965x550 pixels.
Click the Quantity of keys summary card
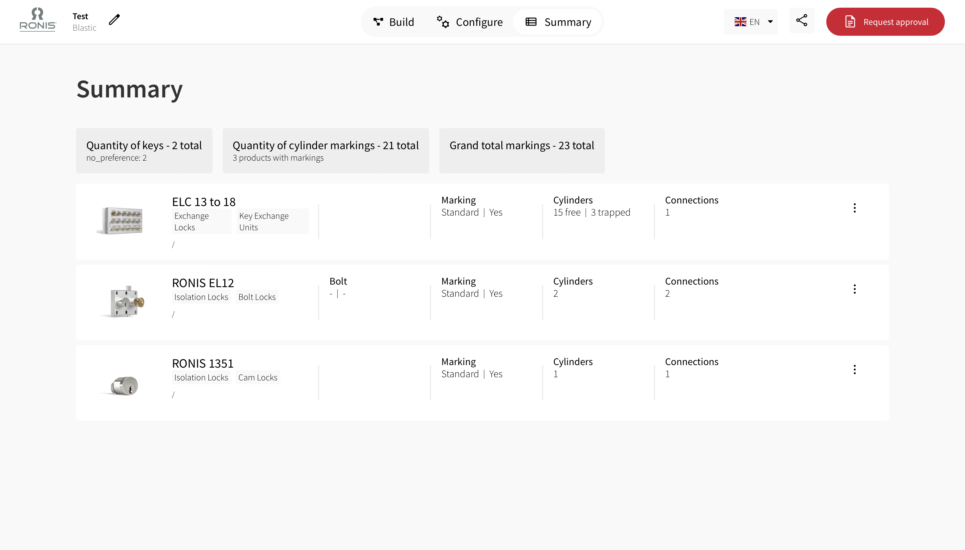pos(144,151)
